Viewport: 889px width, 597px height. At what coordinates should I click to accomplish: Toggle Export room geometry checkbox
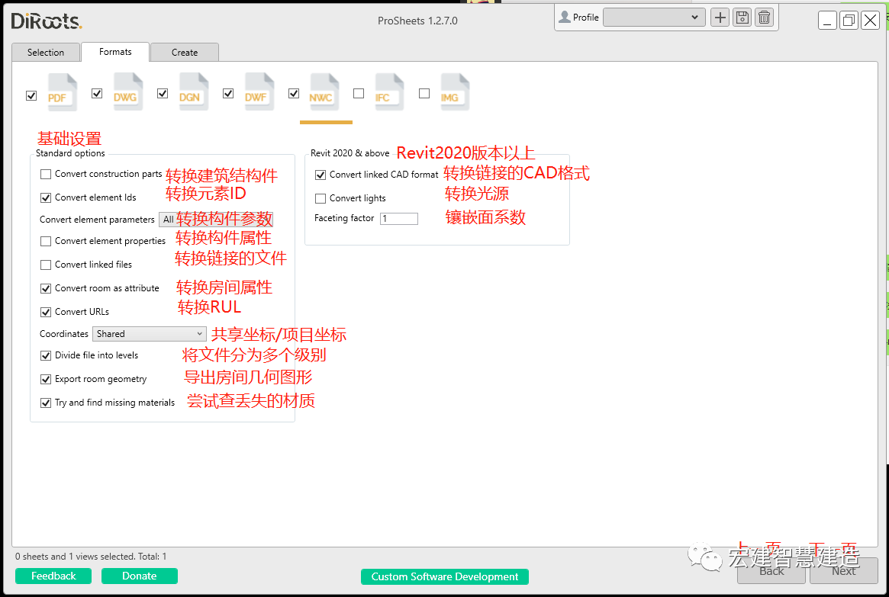point(46,380)
